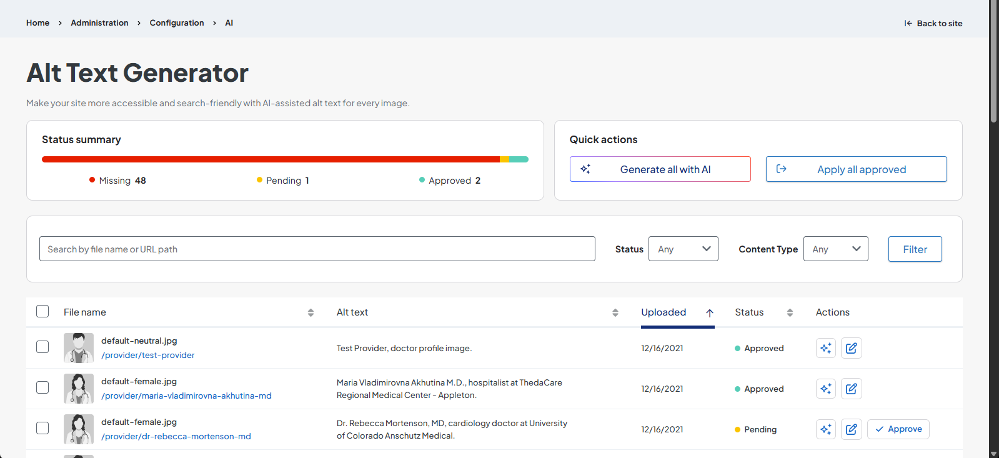Click the default-neutral.jpg doctor thumbnail
Screen dimensions: 999x458
point(79,347)
